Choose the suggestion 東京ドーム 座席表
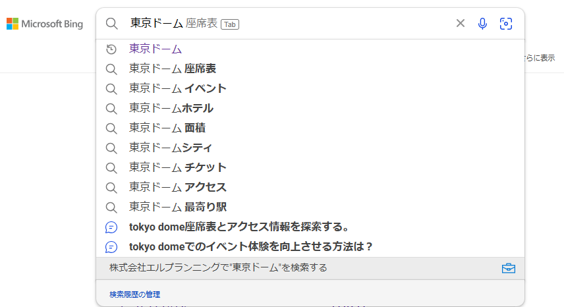 point(310,69)
